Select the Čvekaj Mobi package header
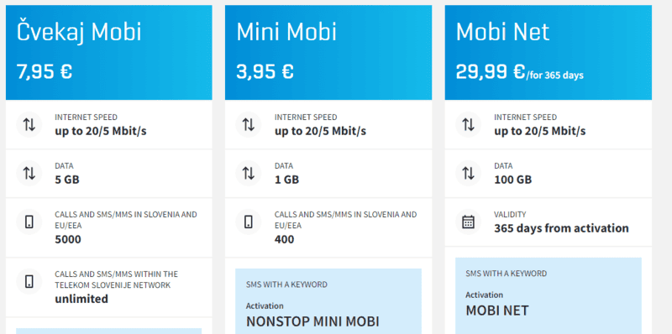The image size is (672, 334). click(109, 53)
